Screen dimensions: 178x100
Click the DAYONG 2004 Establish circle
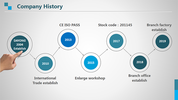tap(20, 44)
